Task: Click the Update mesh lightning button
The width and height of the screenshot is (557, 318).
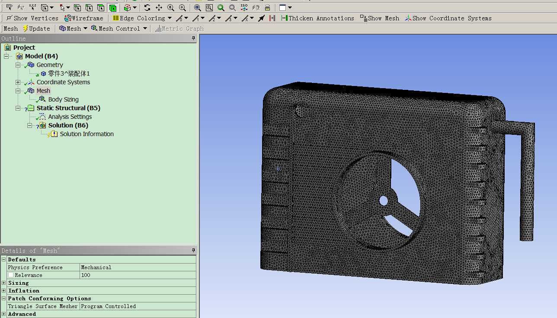Action: click(x=36, y=29)
